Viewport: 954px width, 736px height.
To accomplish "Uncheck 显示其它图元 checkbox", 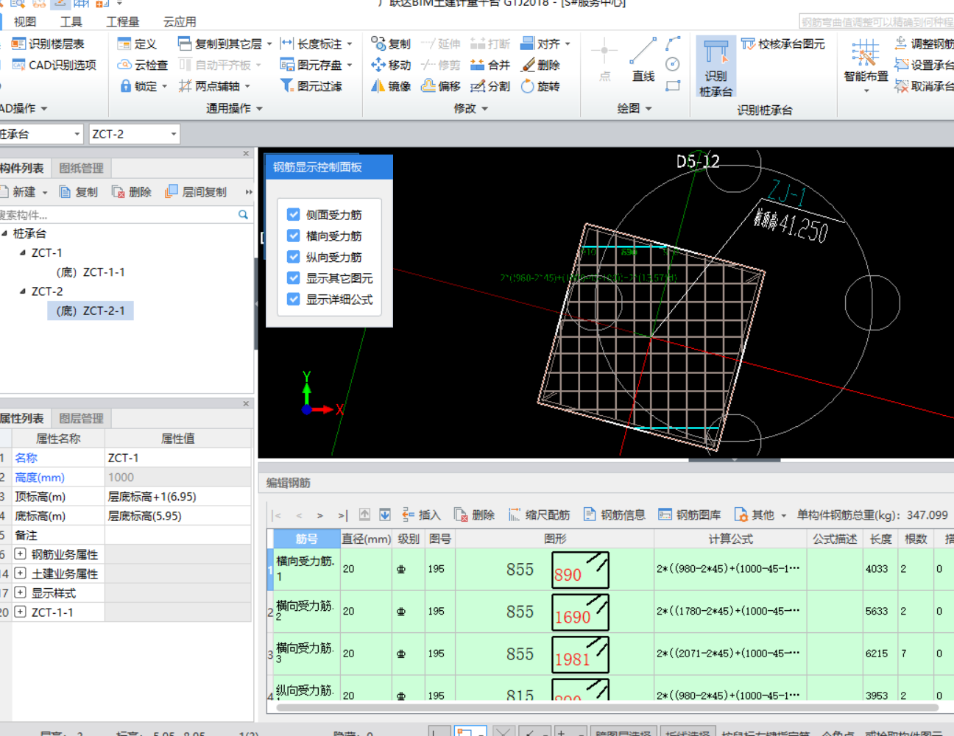I will tap(294, 277).
